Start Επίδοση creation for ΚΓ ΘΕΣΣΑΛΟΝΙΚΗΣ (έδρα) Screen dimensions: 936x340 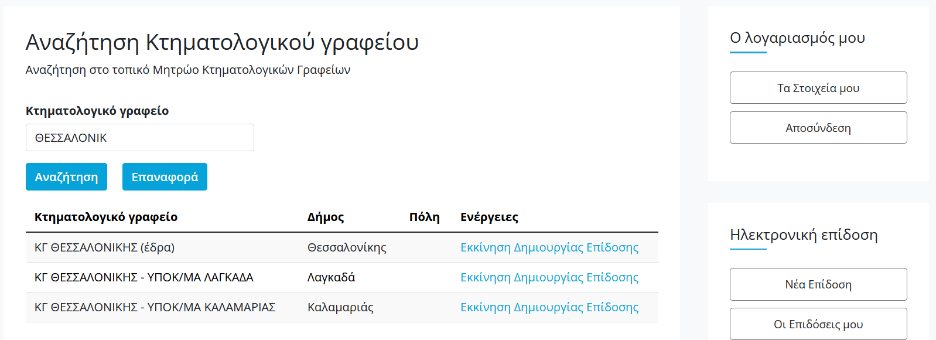pyautogui.click(x=549, y=247)
